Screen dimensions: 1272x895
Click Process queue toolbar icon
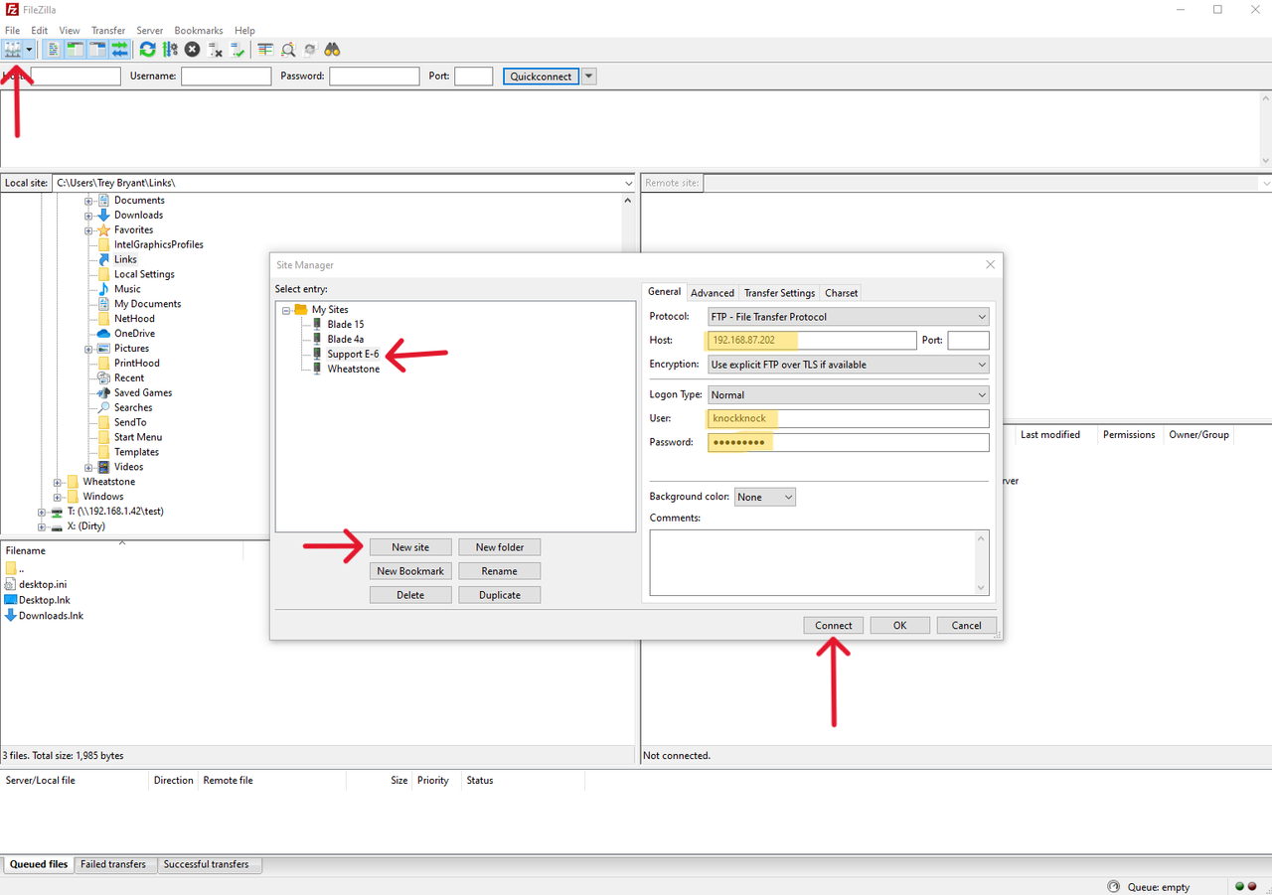pyautogui.click(x=170, y=49)
